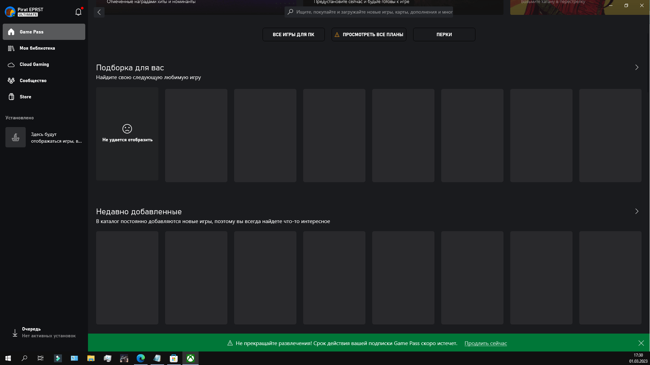Open Моя библиотека in sidebar
The height and width of the screenshot is (365, 650).
(44, 48)
